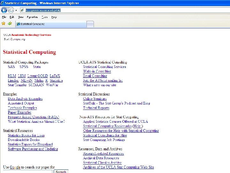Open the Annotated Output link
Screen dimensions: 230x173
click(21, 103)
